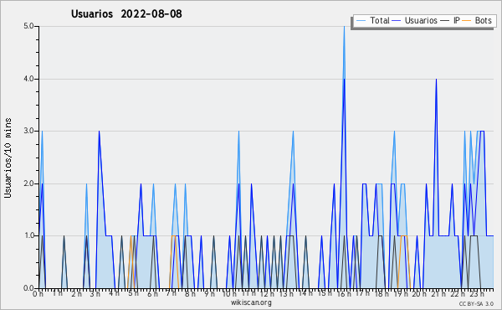Click the orange Bots line swatch
This screenshot has width=502, height=310.
[467, 20]
